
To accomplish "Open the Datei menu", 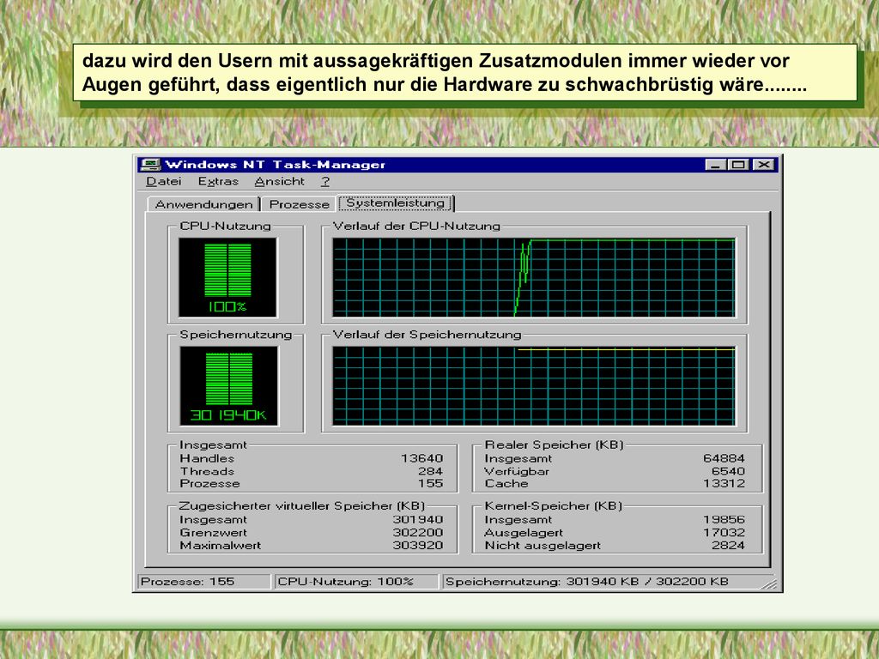I will pos(163,182).
